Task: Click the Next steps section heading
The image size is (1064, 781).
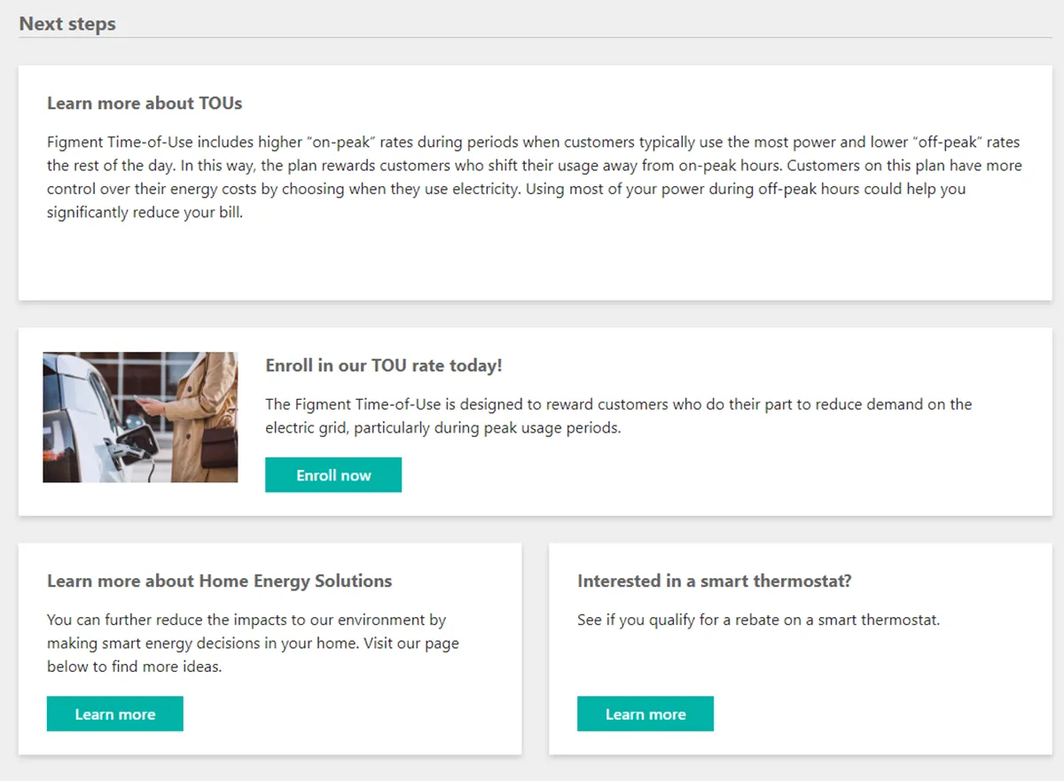Action: pyautogui.click(x=67, y=24)
